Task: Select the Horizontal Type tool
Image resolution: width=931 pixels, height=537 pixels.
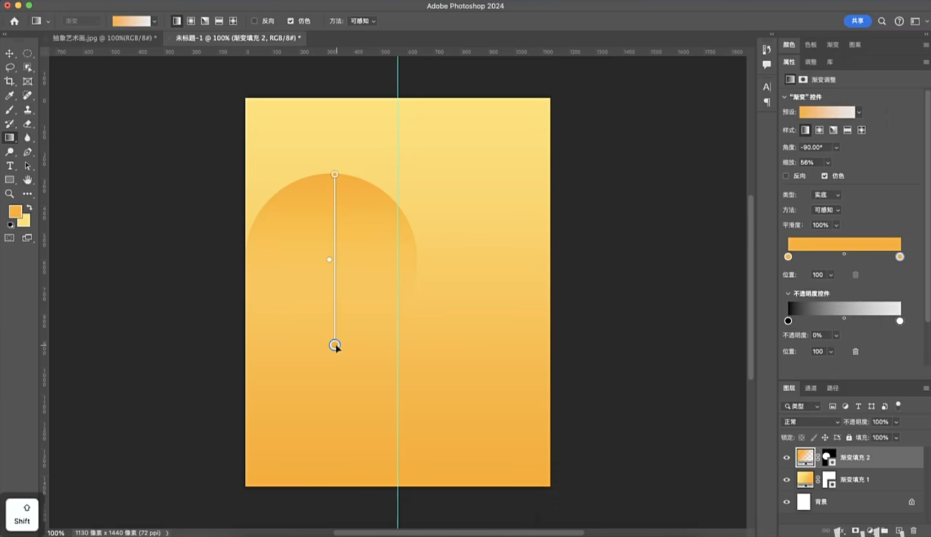Action: 10,166
